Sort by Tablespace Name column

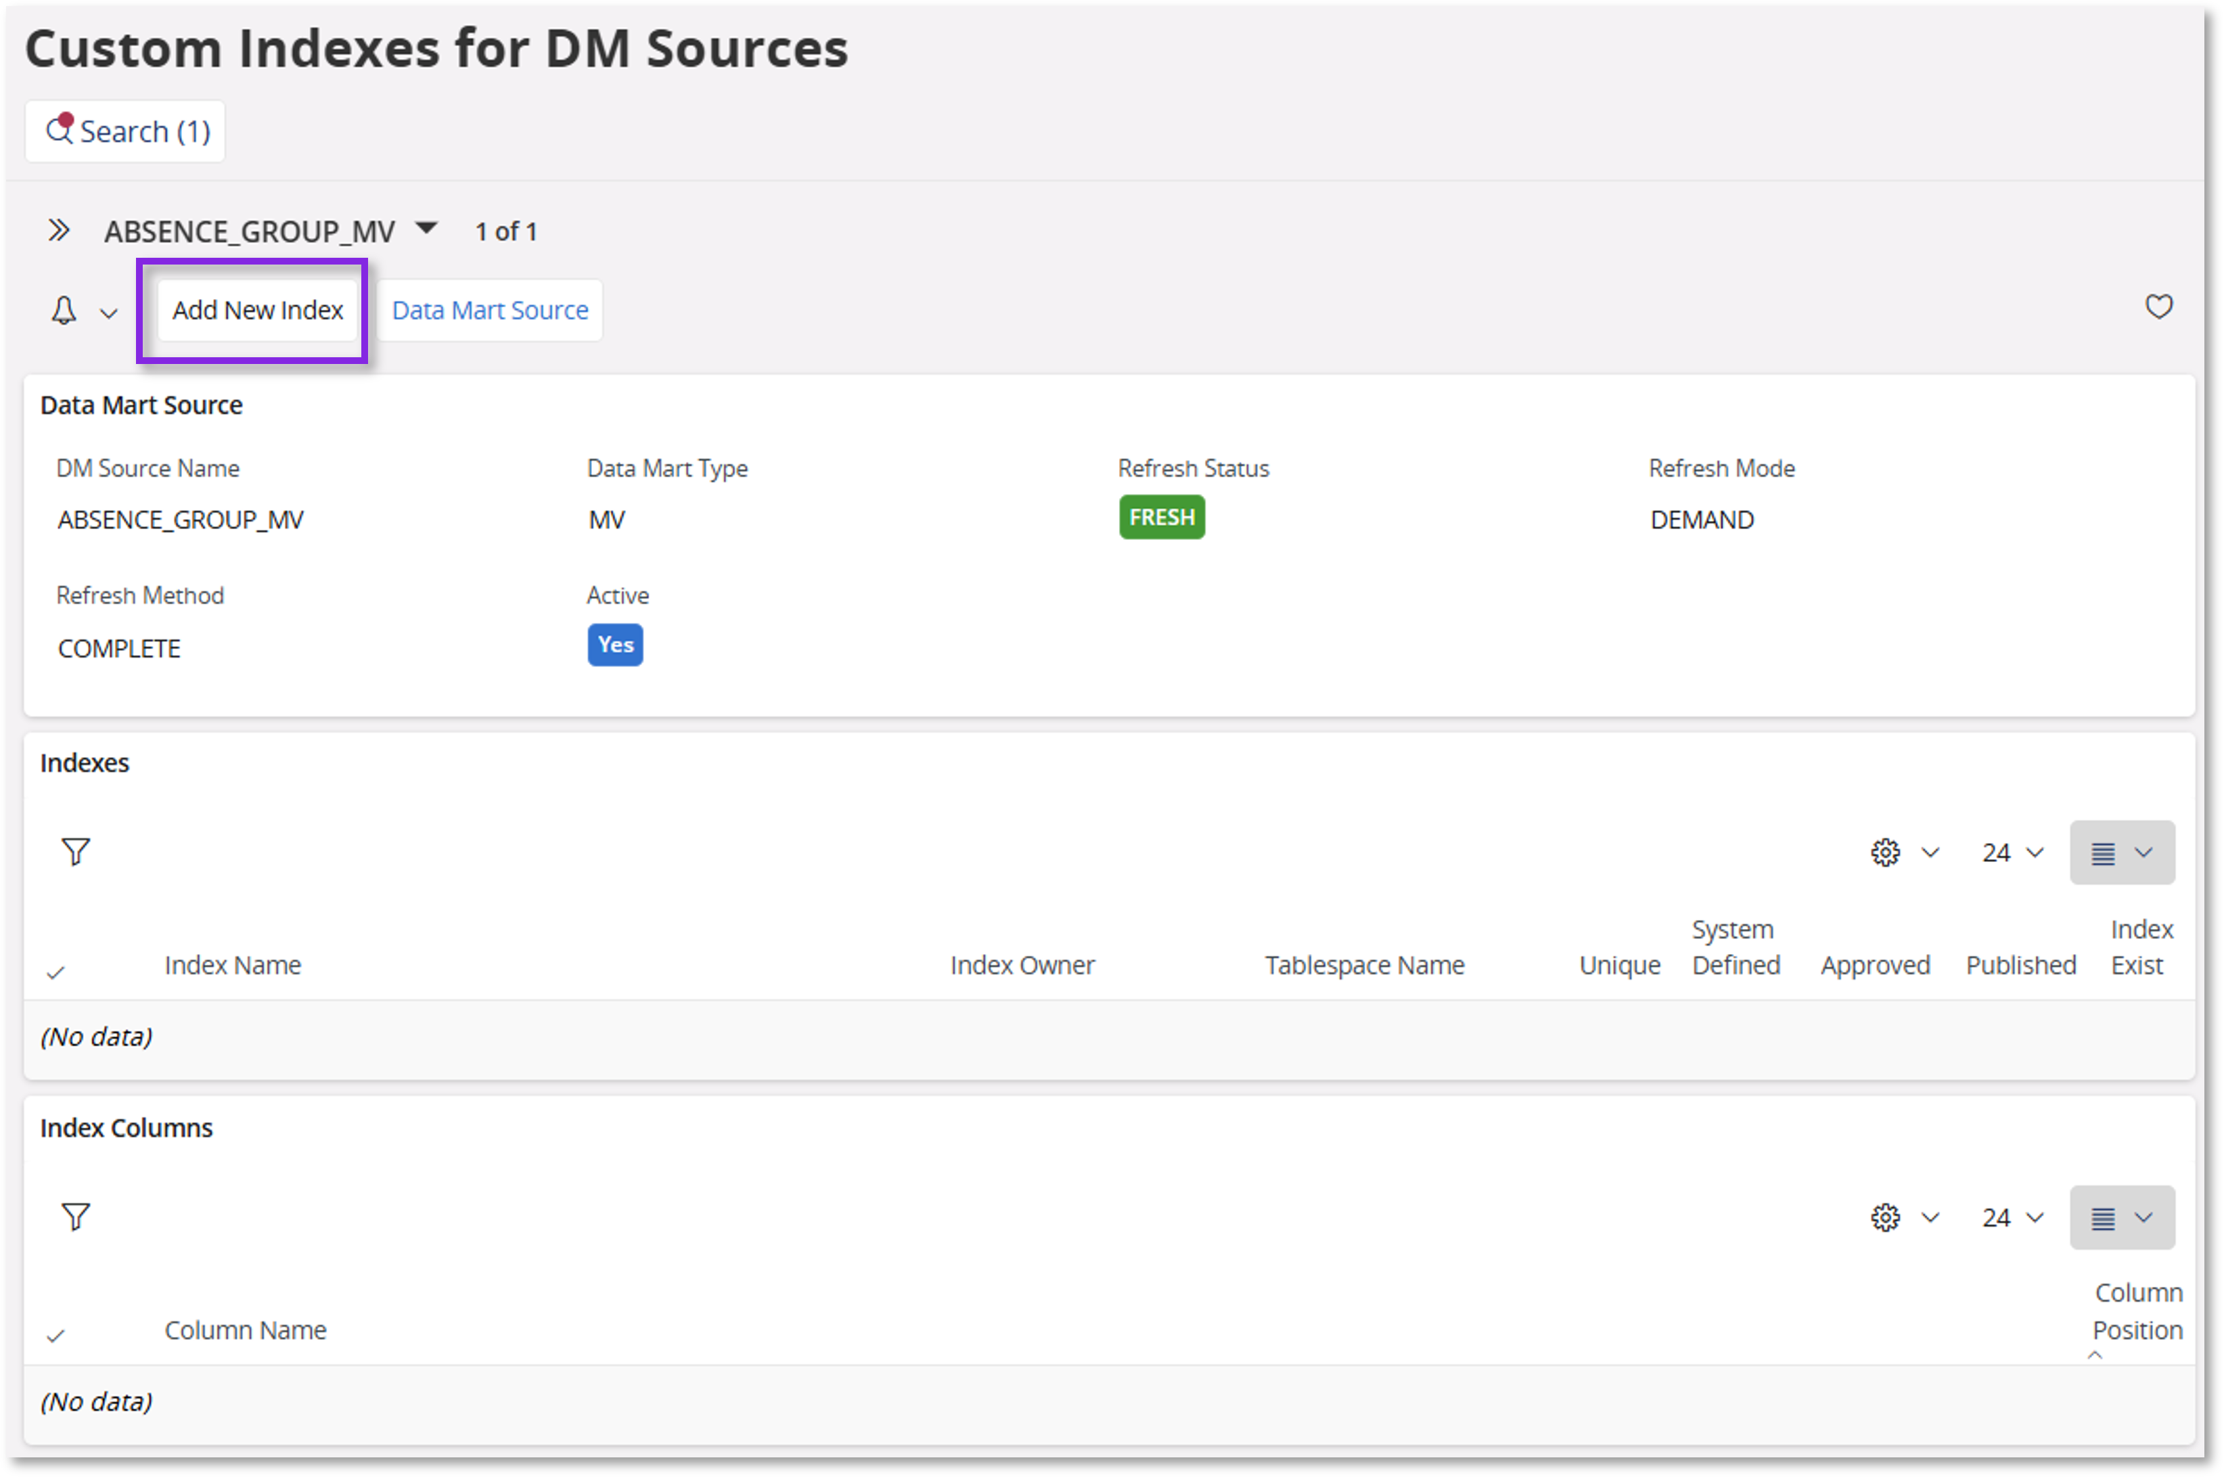pyautogui.click(x=1364, y=965)
